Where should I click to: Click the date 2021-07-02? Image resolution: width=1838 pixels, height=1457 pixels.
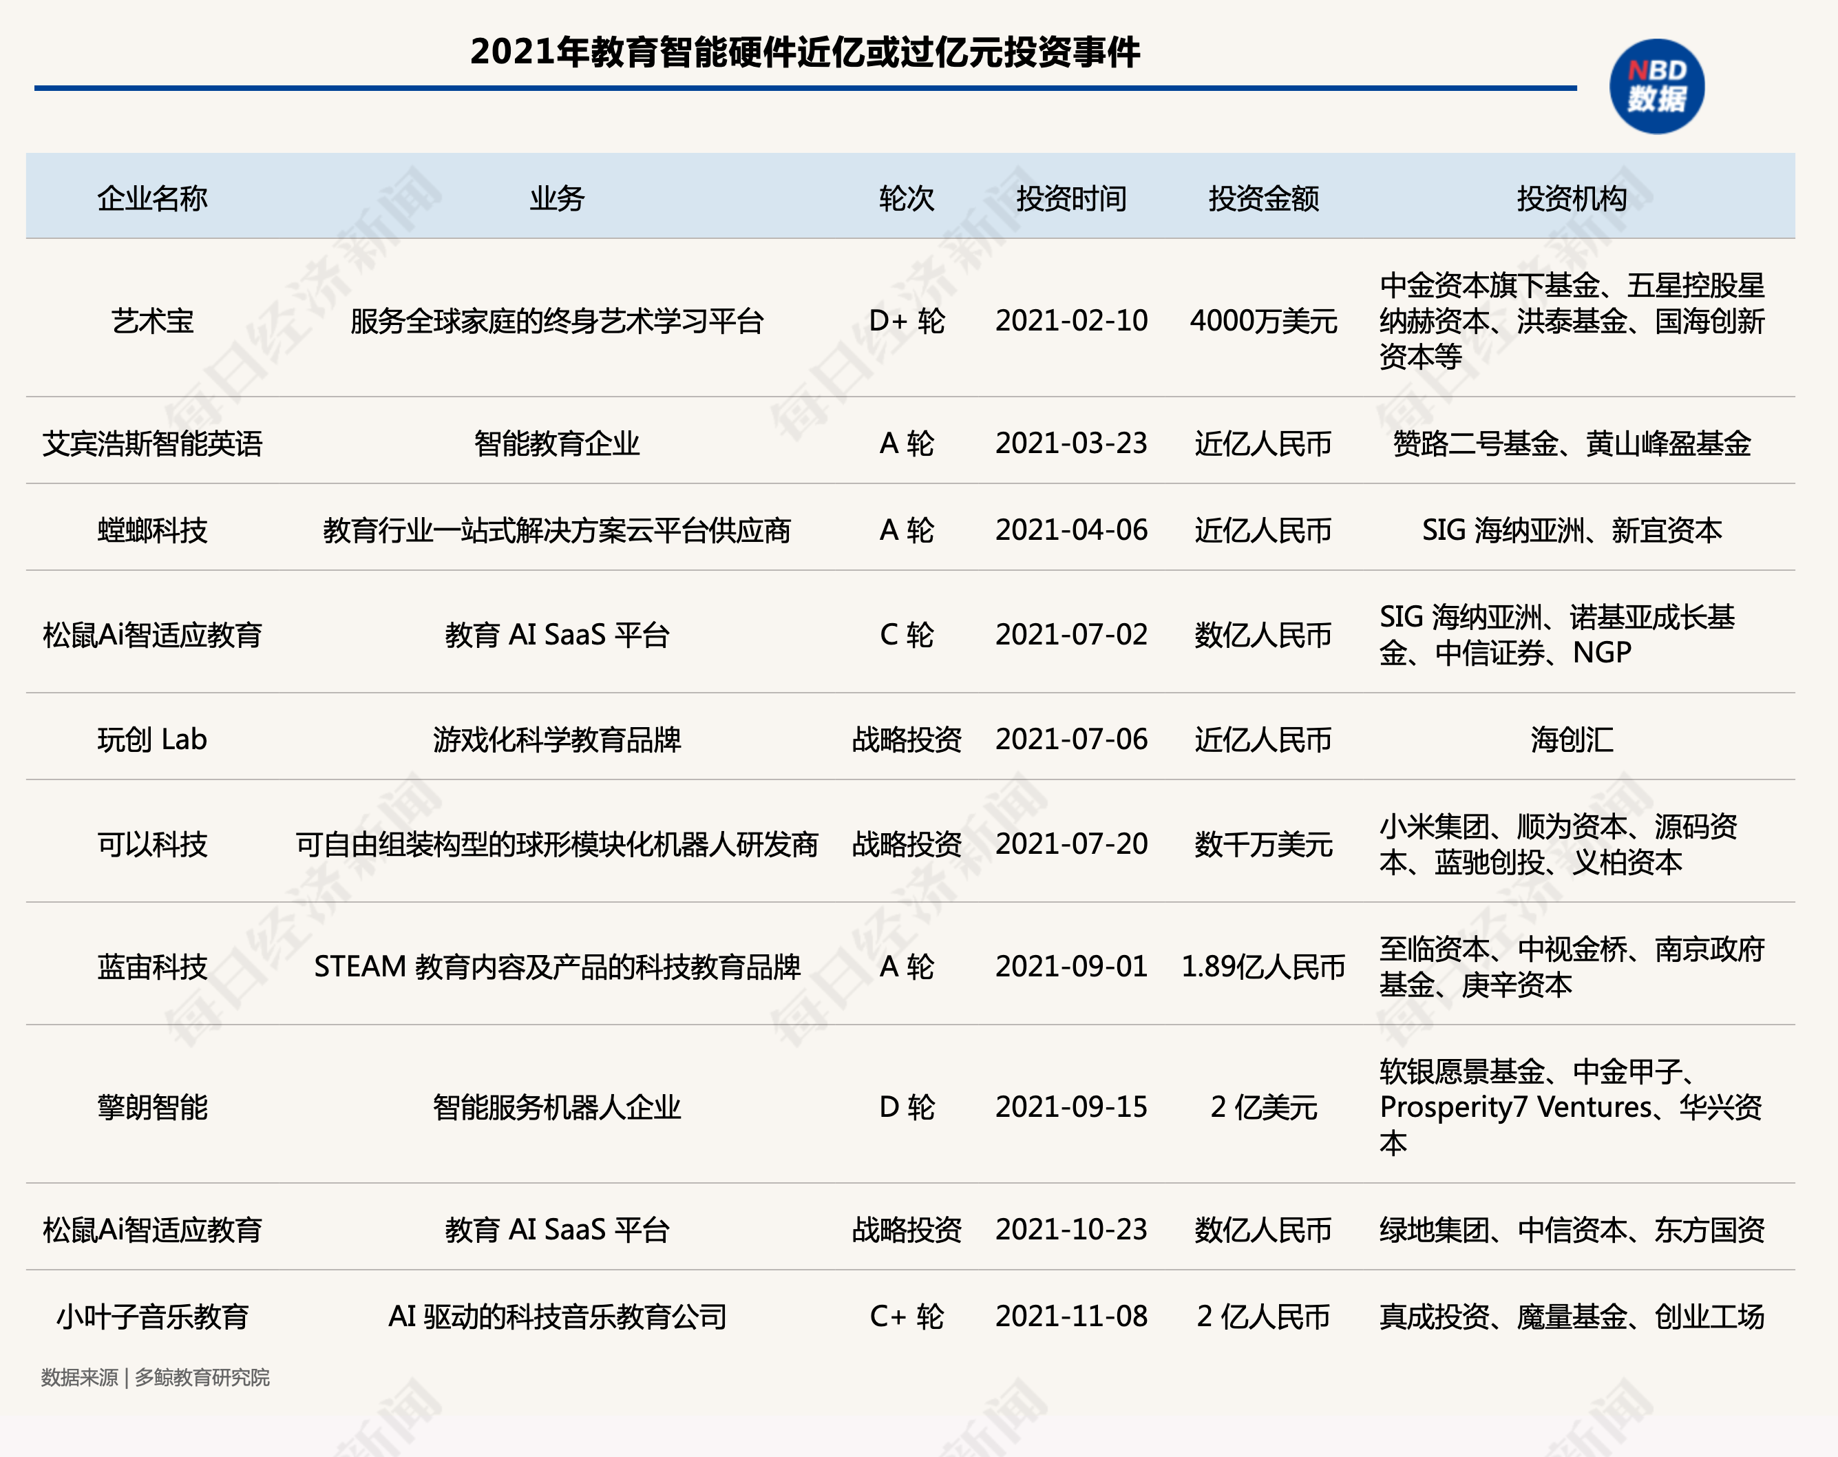[x=1070, y=635]
